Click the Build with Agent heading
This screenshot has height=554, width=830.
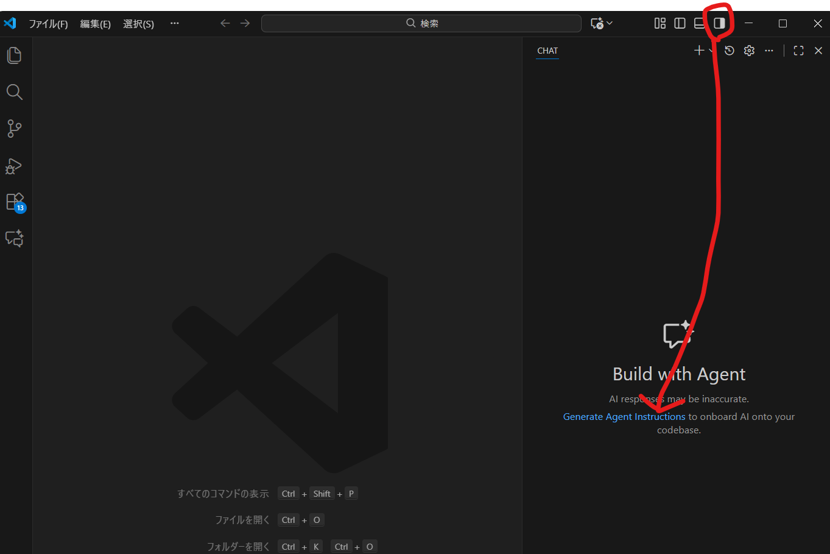pyautogui.click(x=679, y=374)
